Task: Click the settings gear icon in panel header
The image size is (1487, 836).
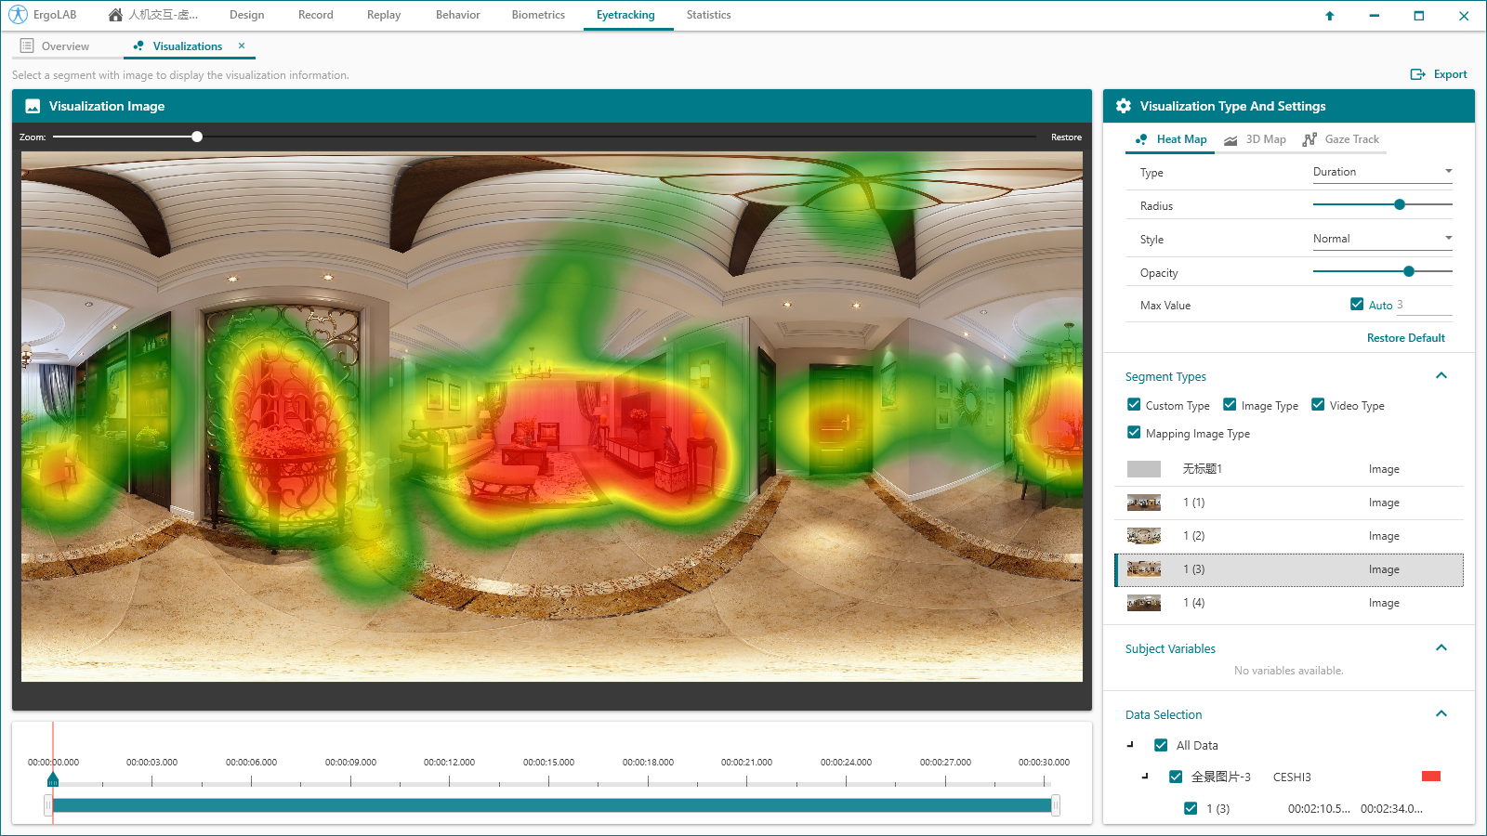Action: pos(1124,106)
